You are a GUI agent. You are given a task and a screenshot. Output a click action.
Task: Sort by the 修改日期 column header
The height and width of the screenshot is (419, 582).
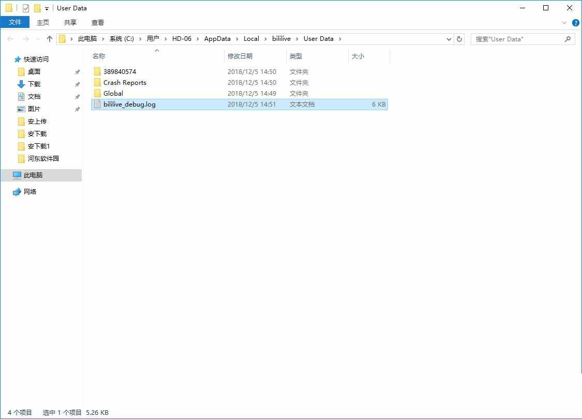[240, 56]
